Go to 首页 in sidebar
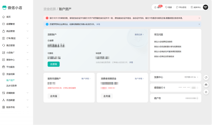Image resolution: width=212 pixels, height=126 pixels. (9, 17)
